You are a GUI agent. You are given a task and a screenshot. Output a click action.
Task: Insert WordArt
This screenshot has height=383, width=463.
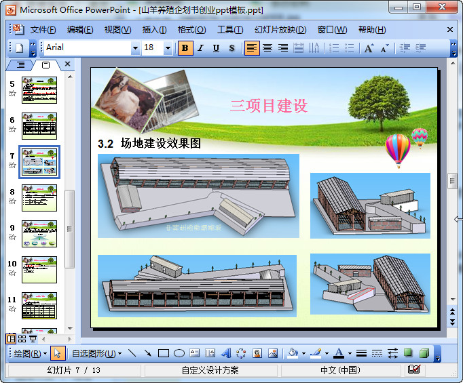coord(226,353)
